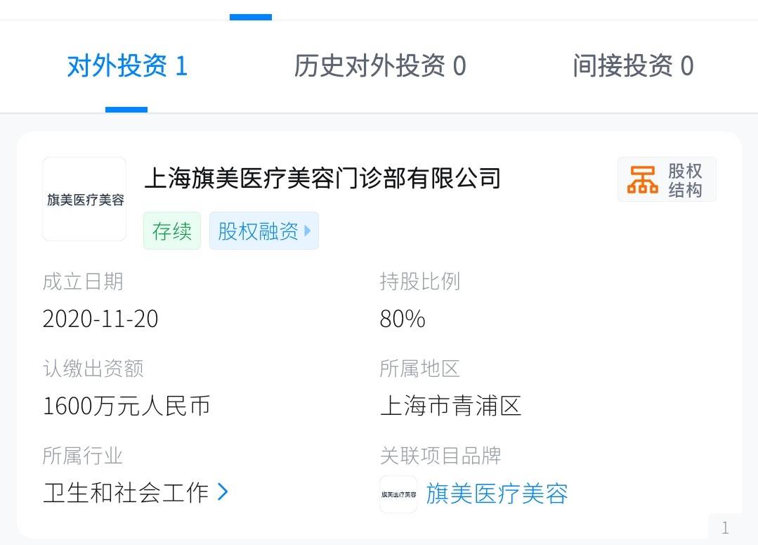Click the 存续 status tag
This screenshot has height=545, width=758.
(172, 231)
